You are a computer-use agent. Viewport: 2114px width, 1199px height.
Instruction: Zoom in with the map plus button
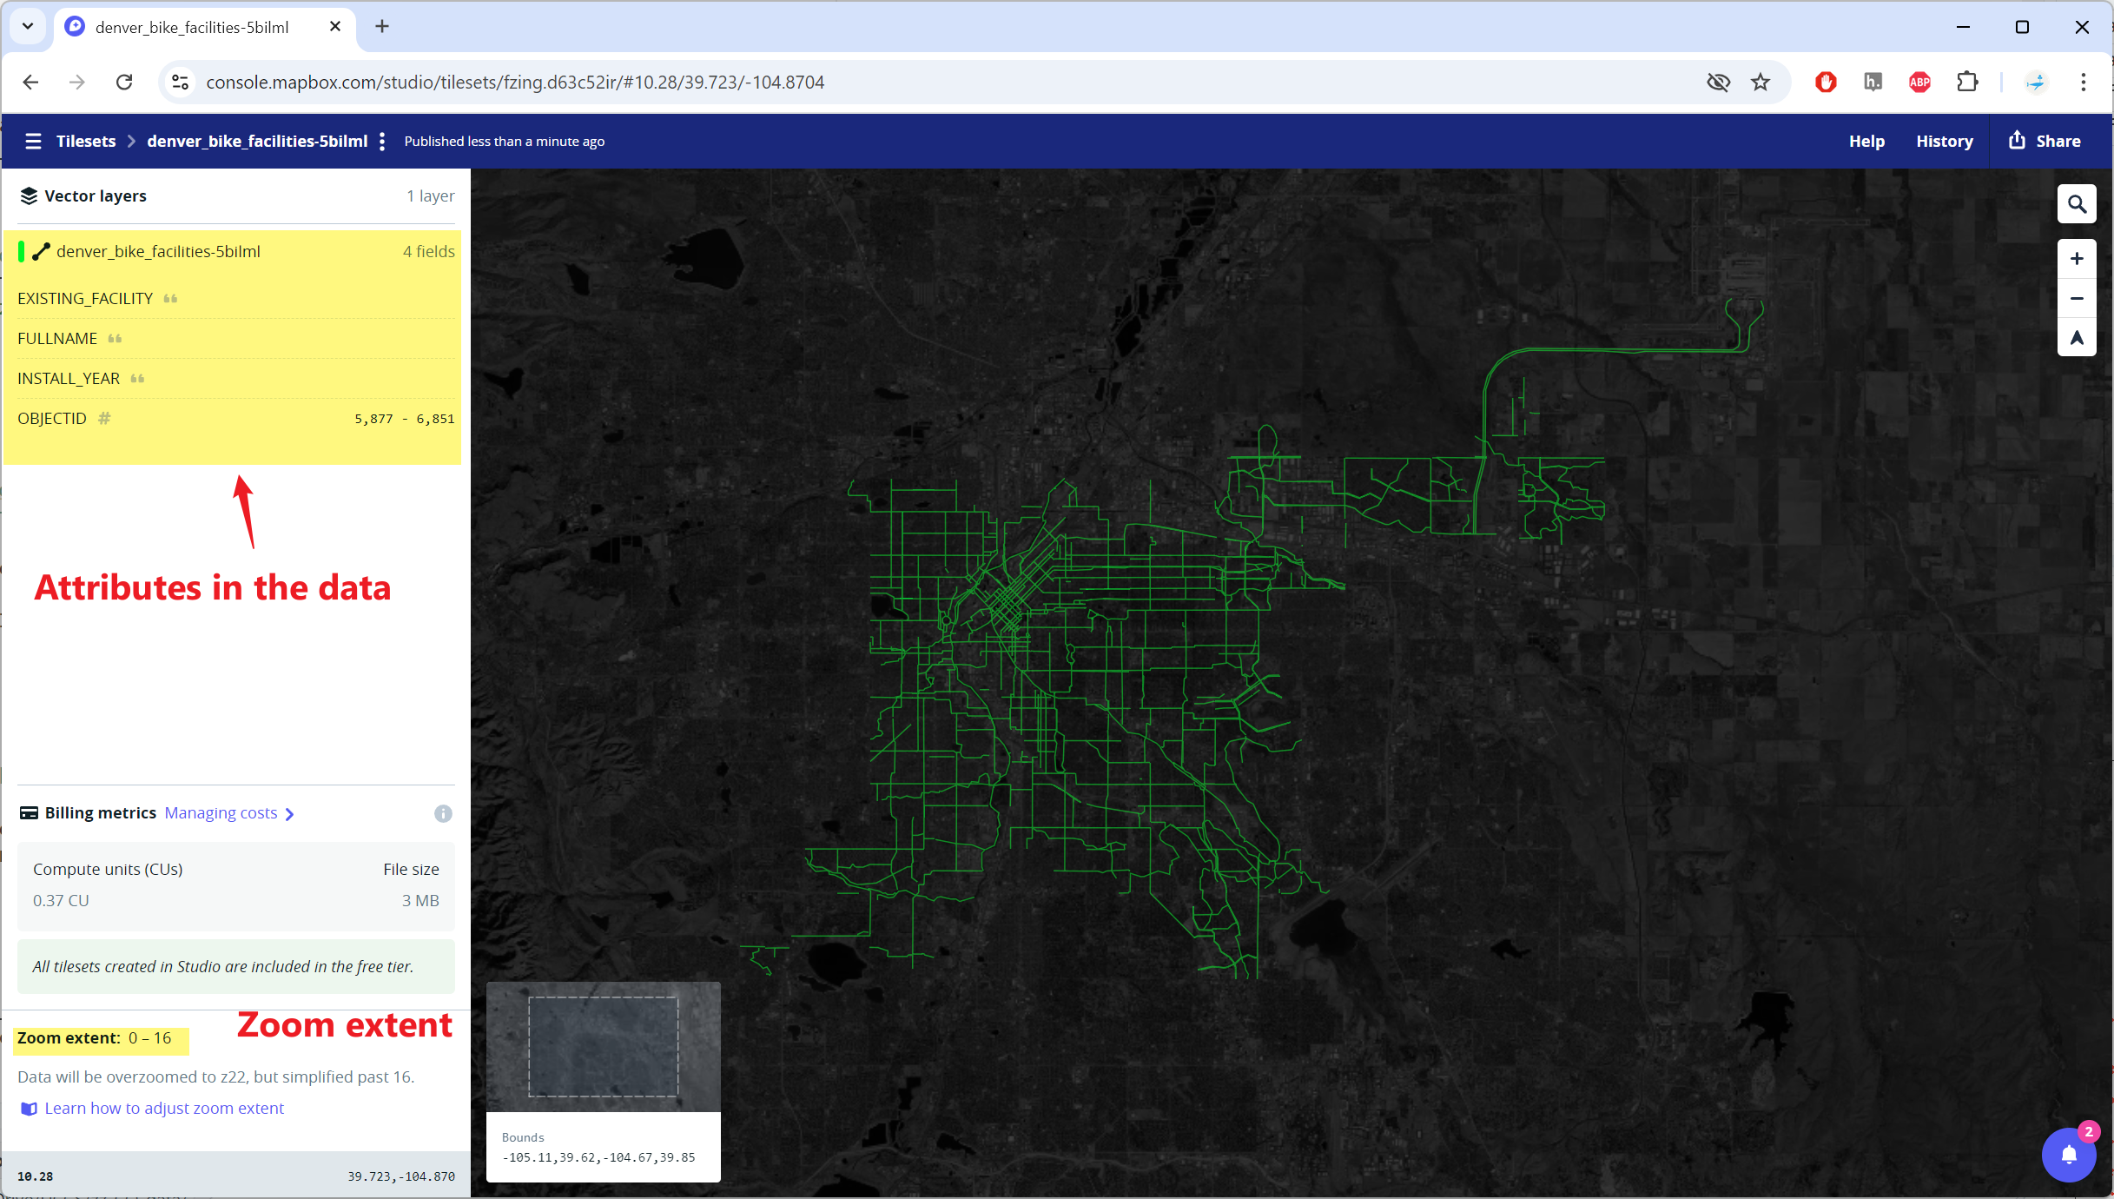pyautogui.click(x=2077, y=259)
